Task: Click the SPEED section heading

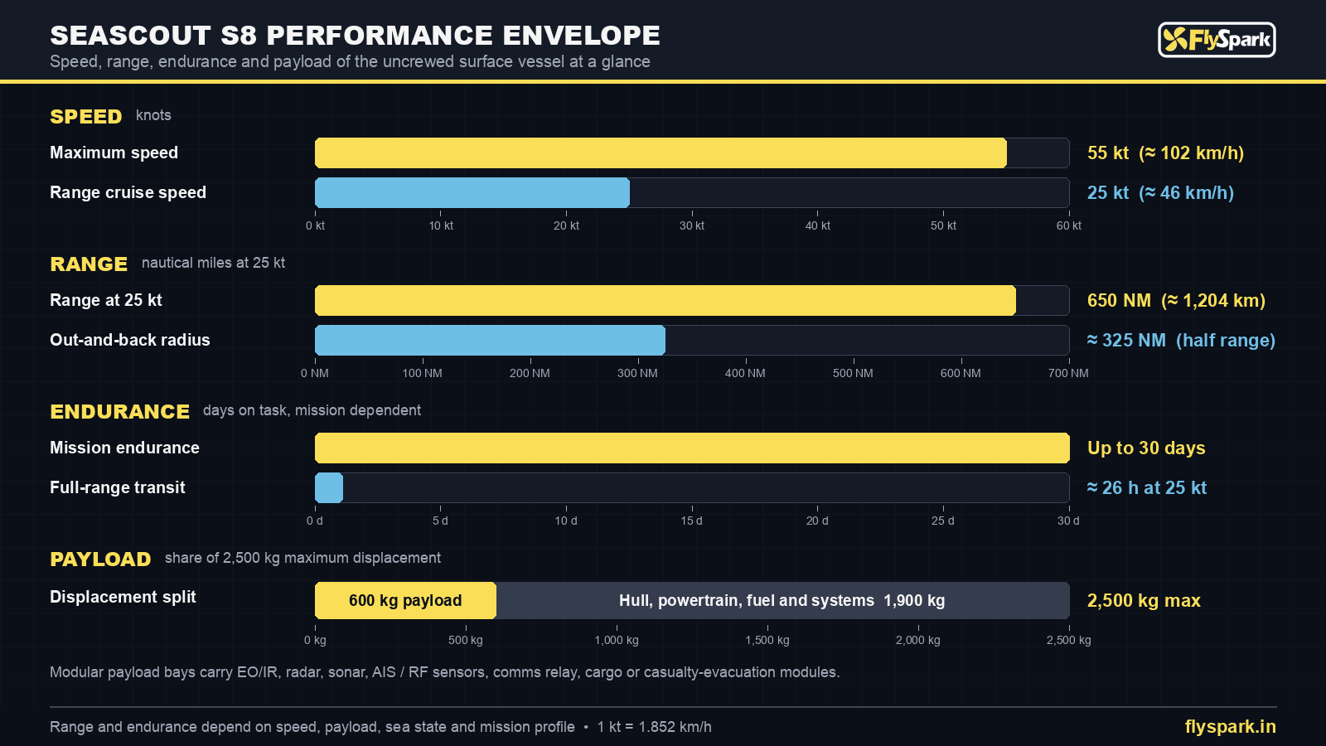Action: (86, 117)
